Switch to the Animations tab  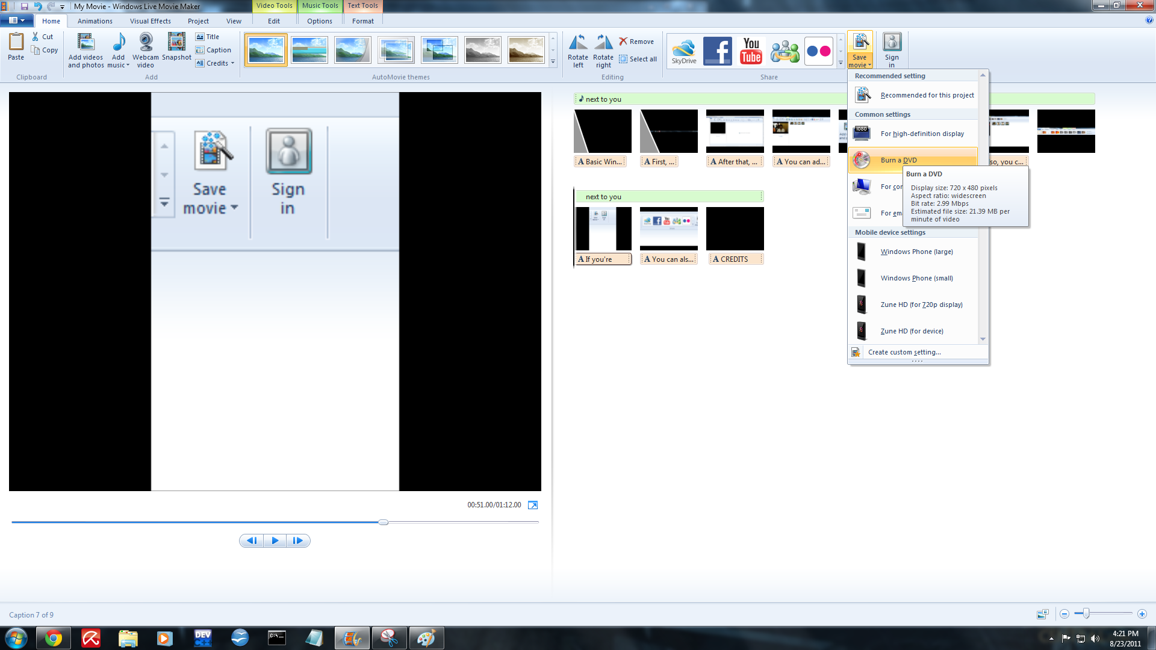[x=95, y=20]
